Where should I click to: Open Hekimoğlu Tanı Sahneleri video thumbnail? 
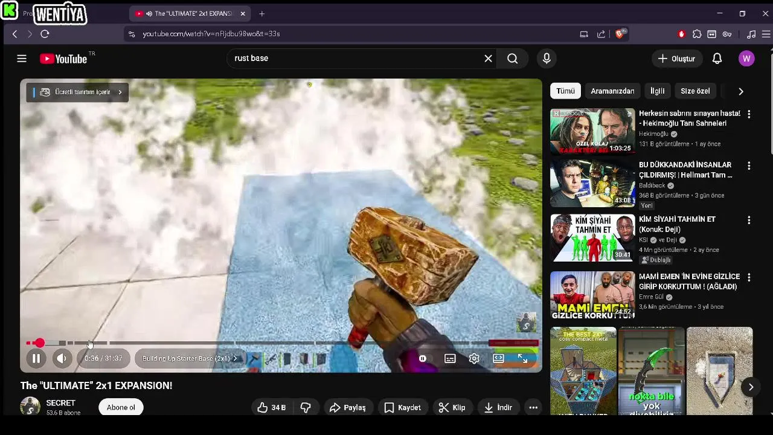pos(592,132)
